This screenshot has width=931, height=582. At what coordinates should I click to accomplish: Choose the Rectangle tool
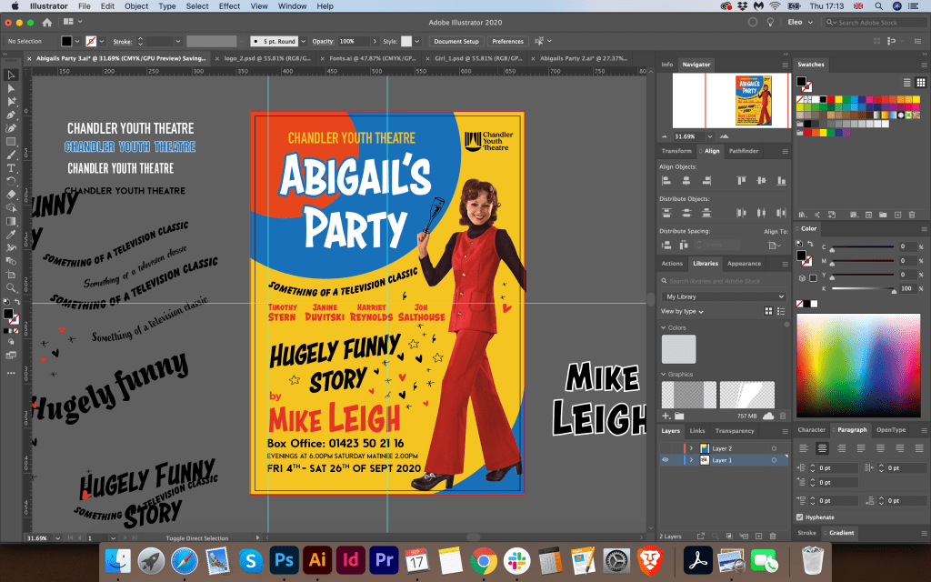coord(12,142)
